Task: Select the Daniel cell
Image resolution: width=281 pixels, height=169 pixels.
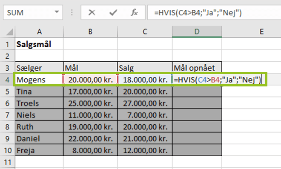Action: 39,138
